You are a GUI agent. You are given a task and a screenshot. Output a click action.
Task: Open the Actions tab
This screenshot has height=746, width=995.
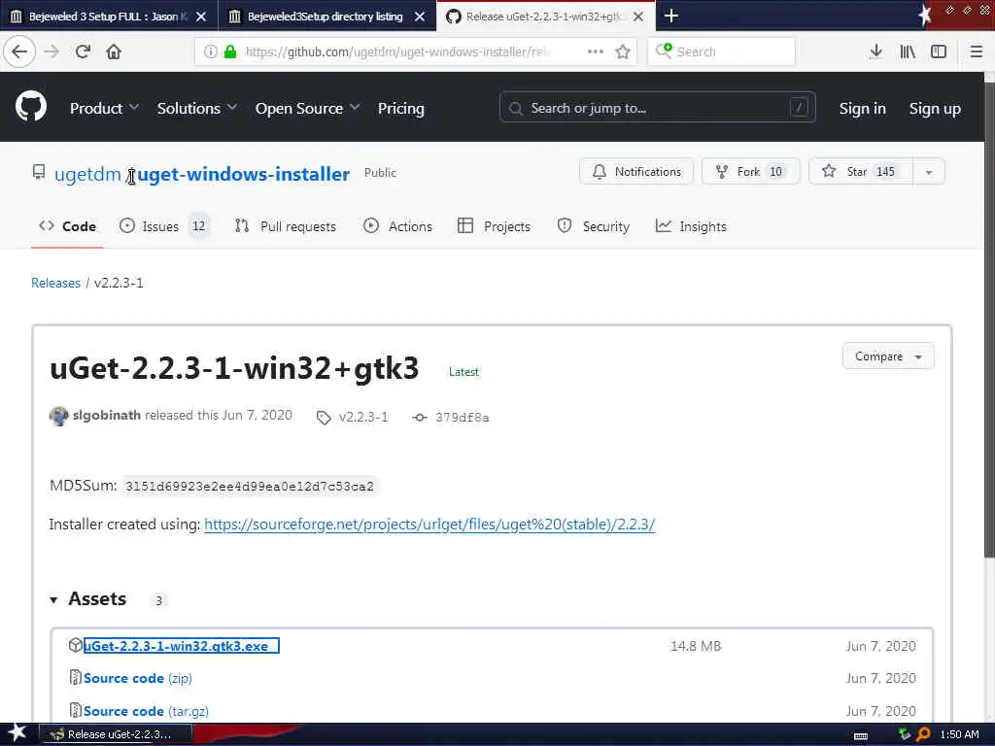pos(397,226)
